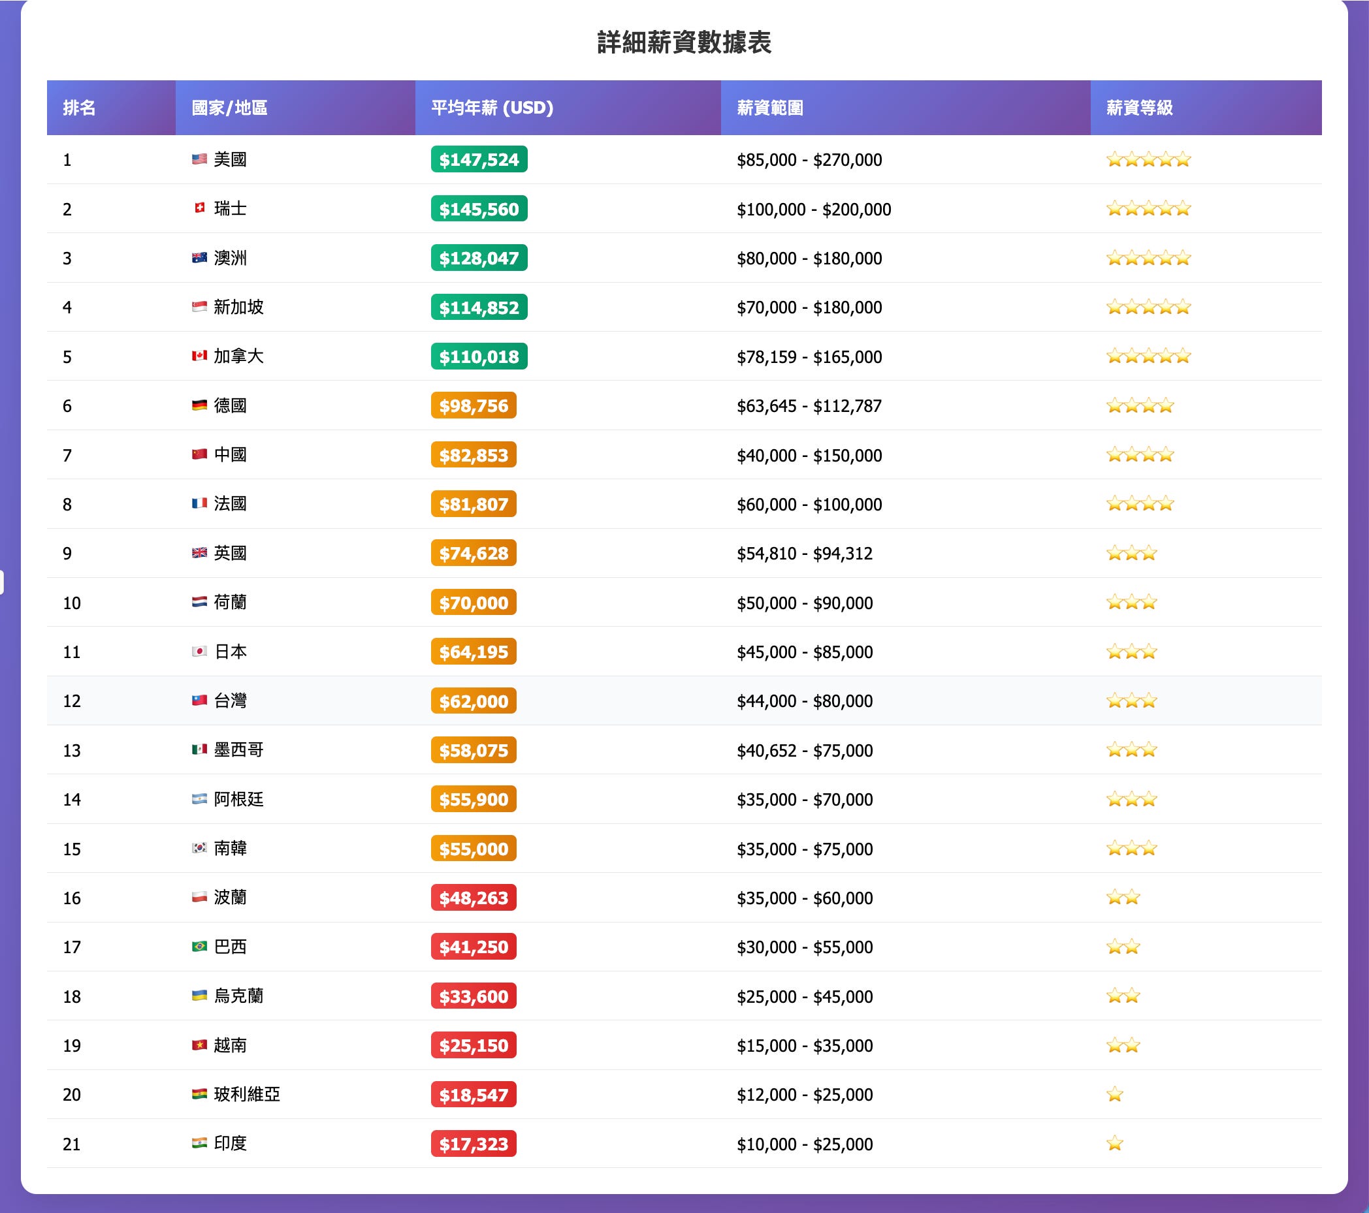Click the 薪資範圍 column header
This screenshot has width=1369, height=1213.
[769, 108]
